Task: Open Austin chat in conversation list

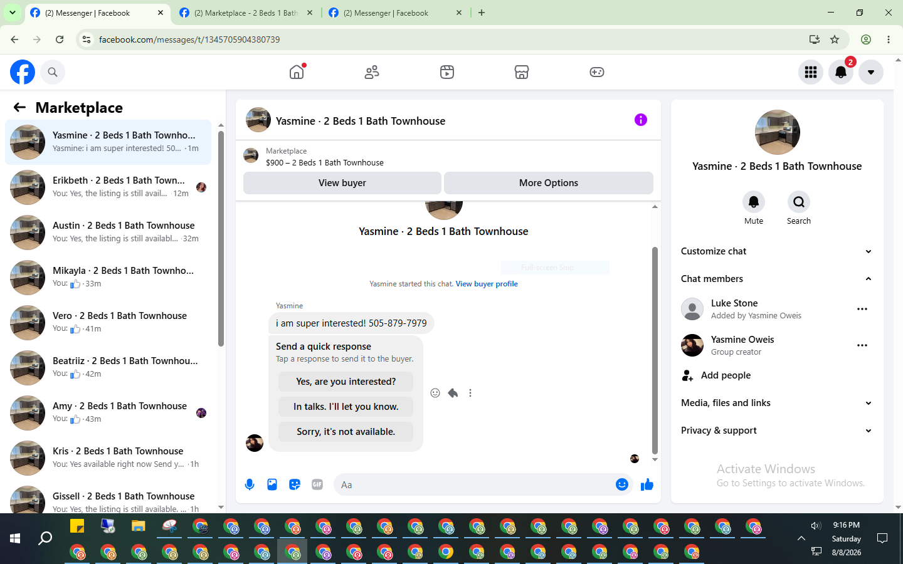Action: [x=108, y=232]
